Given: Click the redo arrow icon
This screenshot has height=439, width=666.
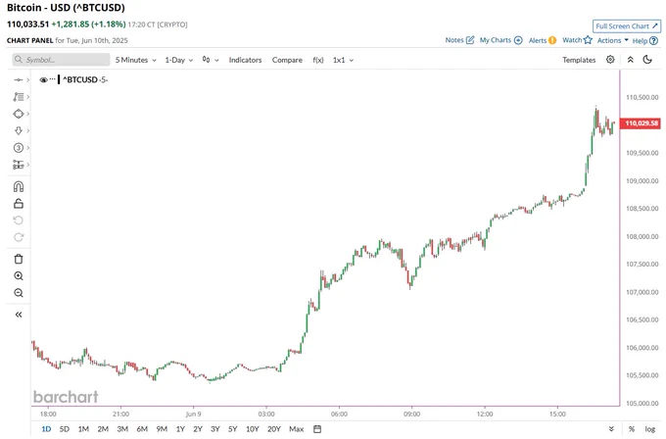Looking at the screenshot, I should (19, 237).
